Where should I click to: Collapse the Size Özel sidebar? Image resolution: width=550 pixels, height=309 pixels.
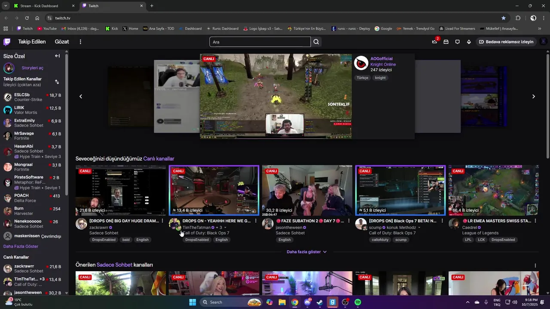(57, 56)
